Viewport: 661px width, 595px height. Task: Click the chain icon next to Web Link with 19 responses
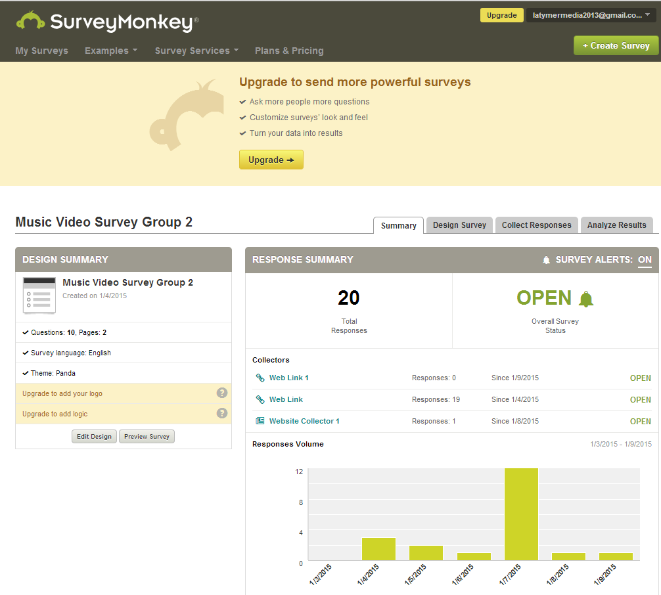pos(260,399)
